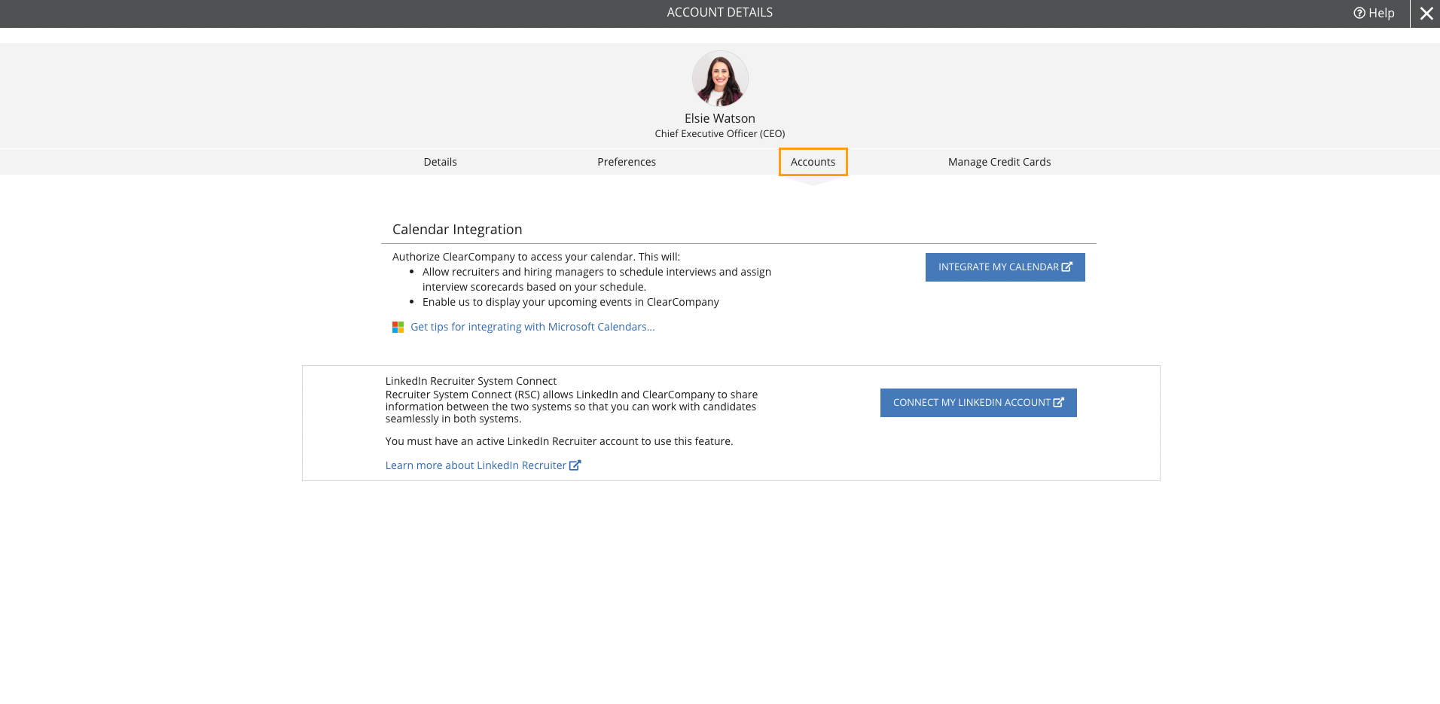The image size is (1440, 704).
Task: Click the Microsoft logo icon
Action: pyautogui.click(x=398, y=327)
